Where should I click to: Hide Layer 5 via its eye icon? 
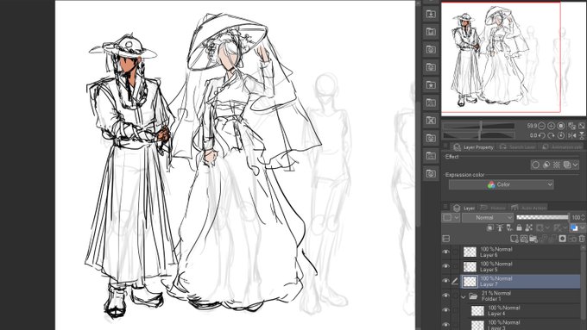pos(445,266)
